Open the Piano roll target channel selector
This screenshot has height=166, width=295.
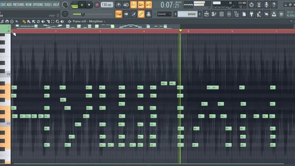(x=88, y=22)
